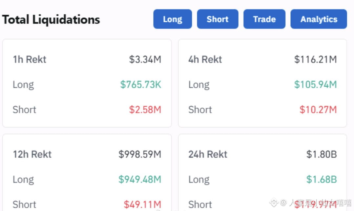Select the 12h Rekt card title
This screenshot has height=211, width=354.
(32, 154)
